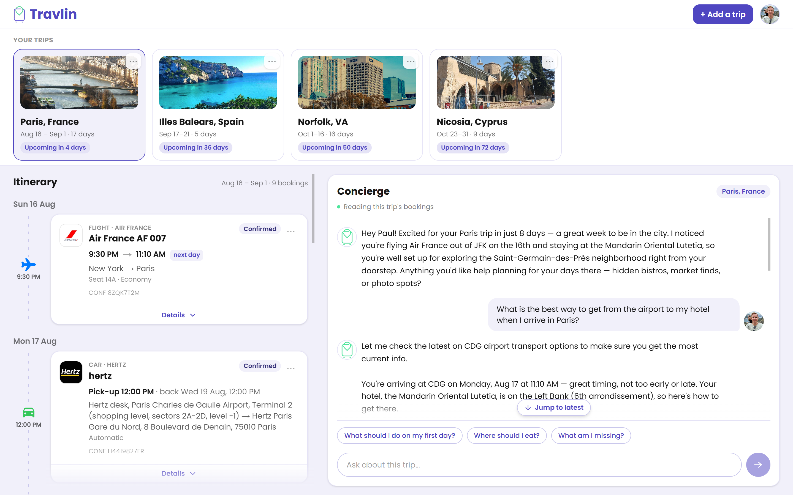
Task: Click the blue airplane timeline icon
Action: [29, 265]
